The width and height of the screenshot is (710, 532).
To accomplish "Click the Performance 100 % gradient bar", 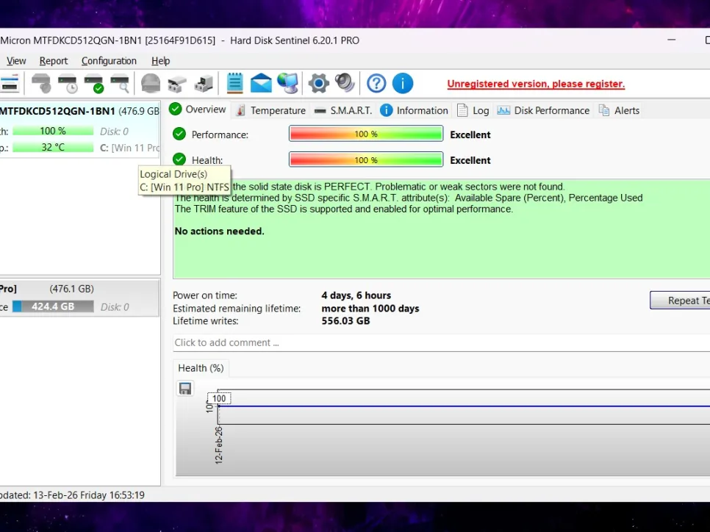I will click(x=366, y=134).
